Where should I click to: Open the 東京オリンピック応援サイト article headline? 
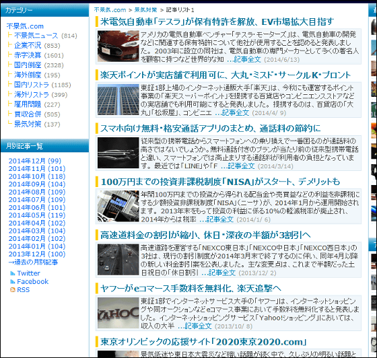tap(203, 342)
